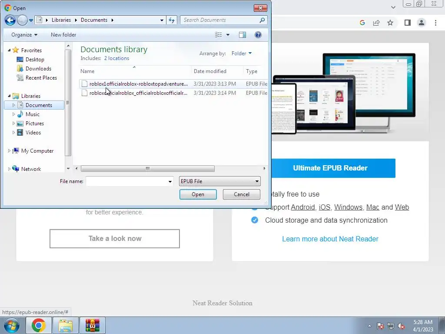Open the EPUB File type dropdown
Viewport: 445px width, 334px height.
(219, 181)
